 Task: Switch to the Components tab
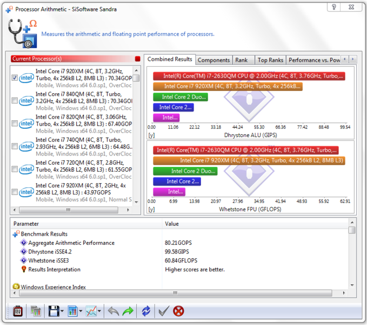pos(213,60)
